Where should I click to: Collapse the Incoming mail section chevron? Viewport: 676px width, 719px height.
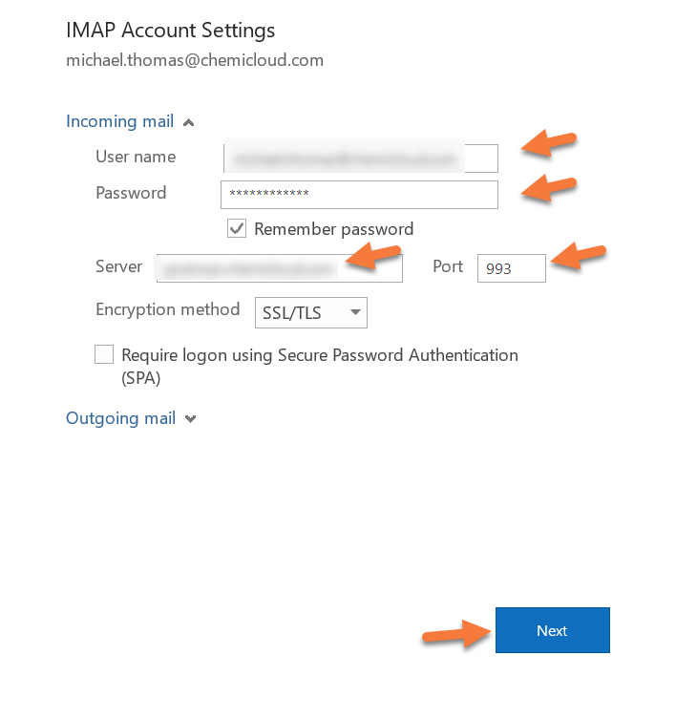[x=188, y=122]
